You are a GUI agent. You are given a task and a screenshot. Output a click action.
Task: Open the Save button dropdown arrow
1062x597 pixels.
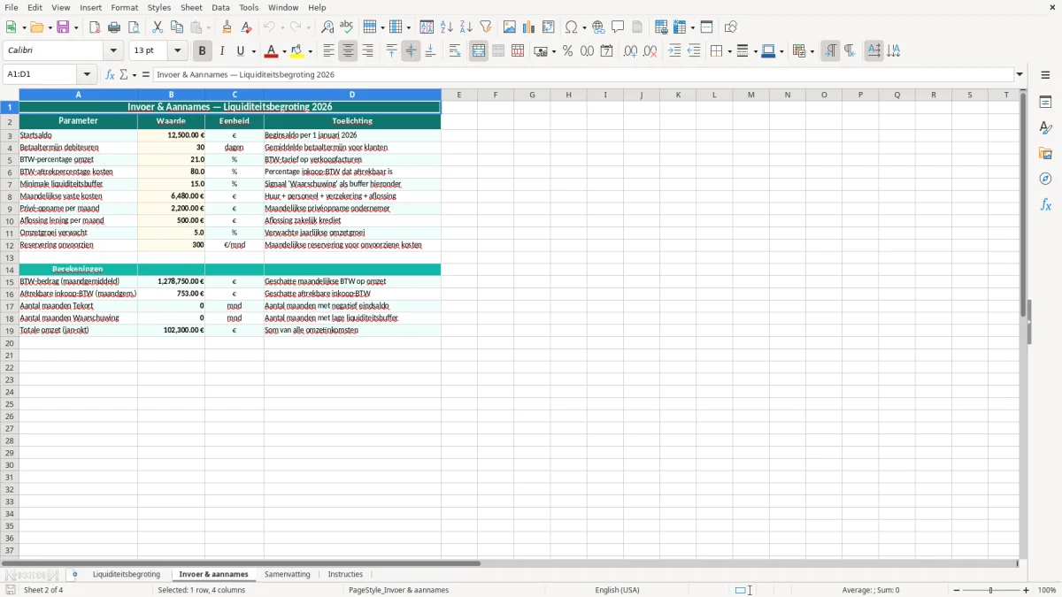(75, 27)
